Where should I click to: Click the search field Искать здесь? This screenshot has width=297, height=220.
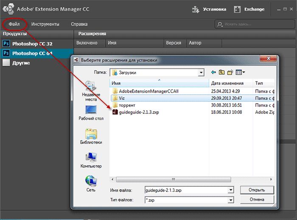click(x=255, y=24)
